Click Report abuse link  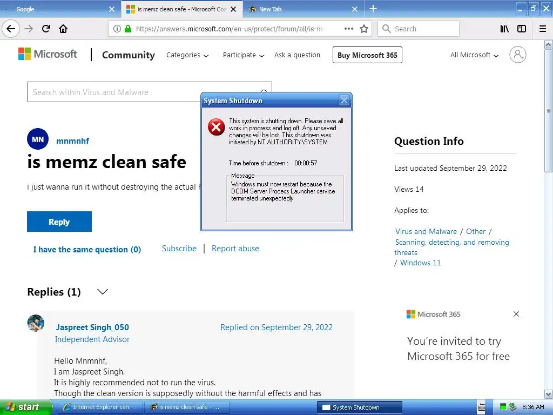coord(235,249)
